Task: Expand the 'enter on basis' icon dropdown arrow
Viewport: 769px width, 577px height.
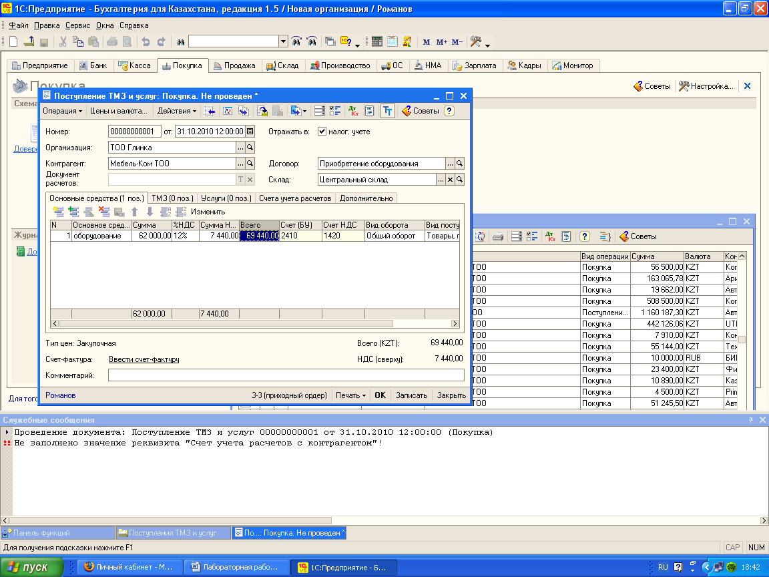Action: coord(304,112)
